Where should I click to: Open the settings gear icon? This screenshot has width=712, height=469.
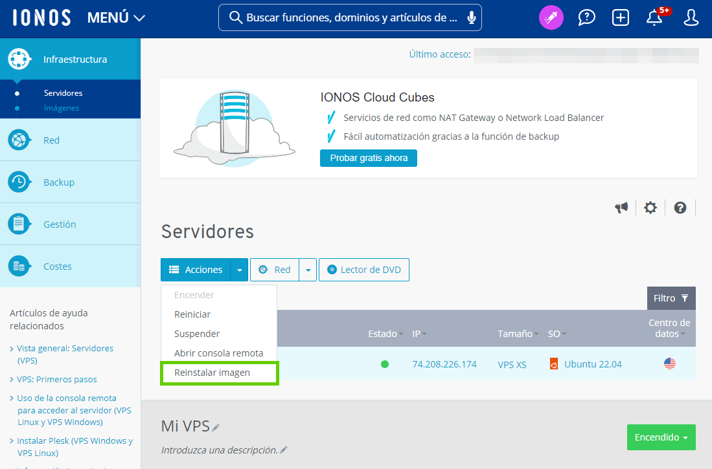650,208
